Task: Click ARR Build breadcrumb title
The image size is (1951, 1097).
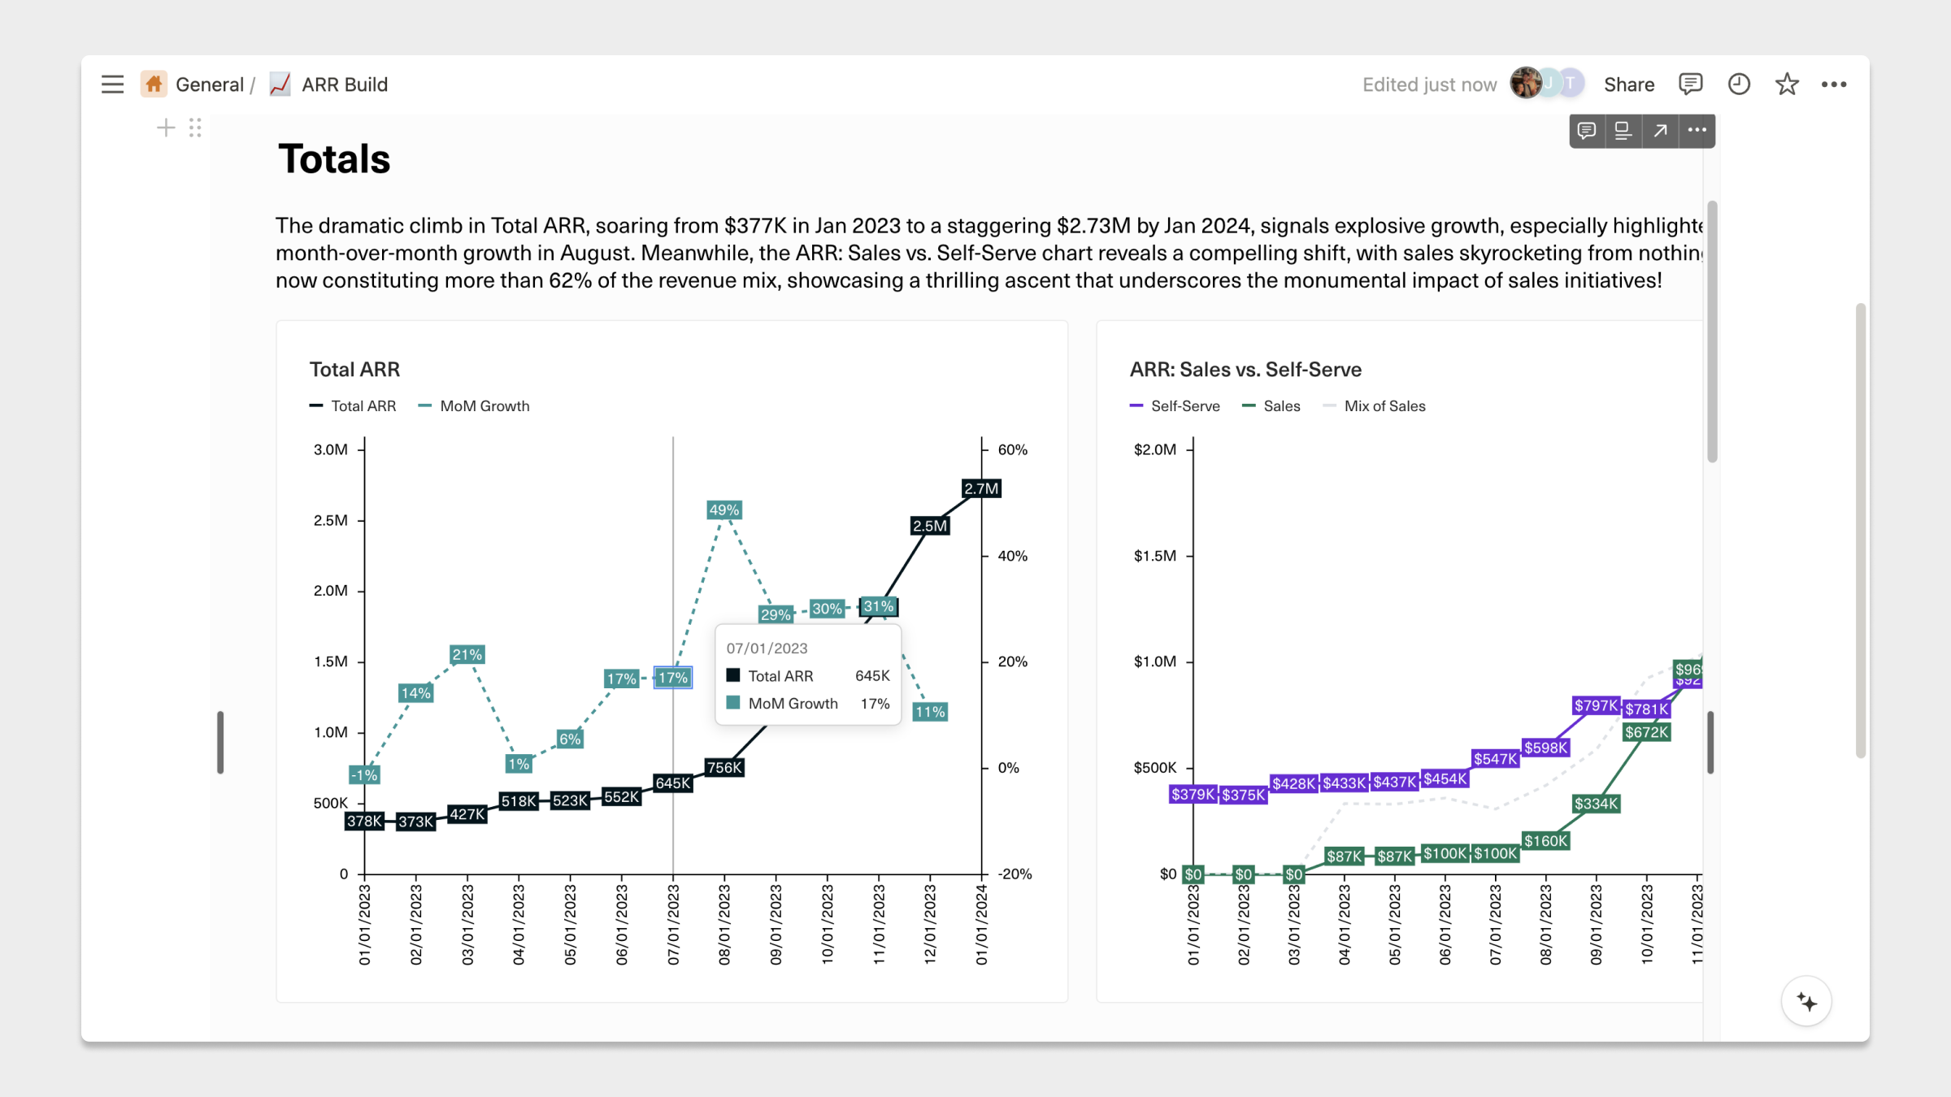Action: click(x=344, y=85)
